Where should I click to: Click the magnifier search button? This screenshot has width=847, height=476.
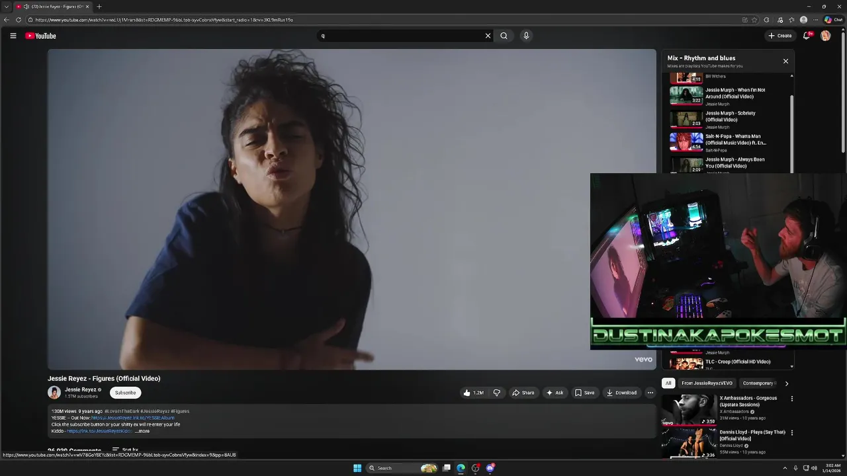pyautogui.click(x=504, y=36)
